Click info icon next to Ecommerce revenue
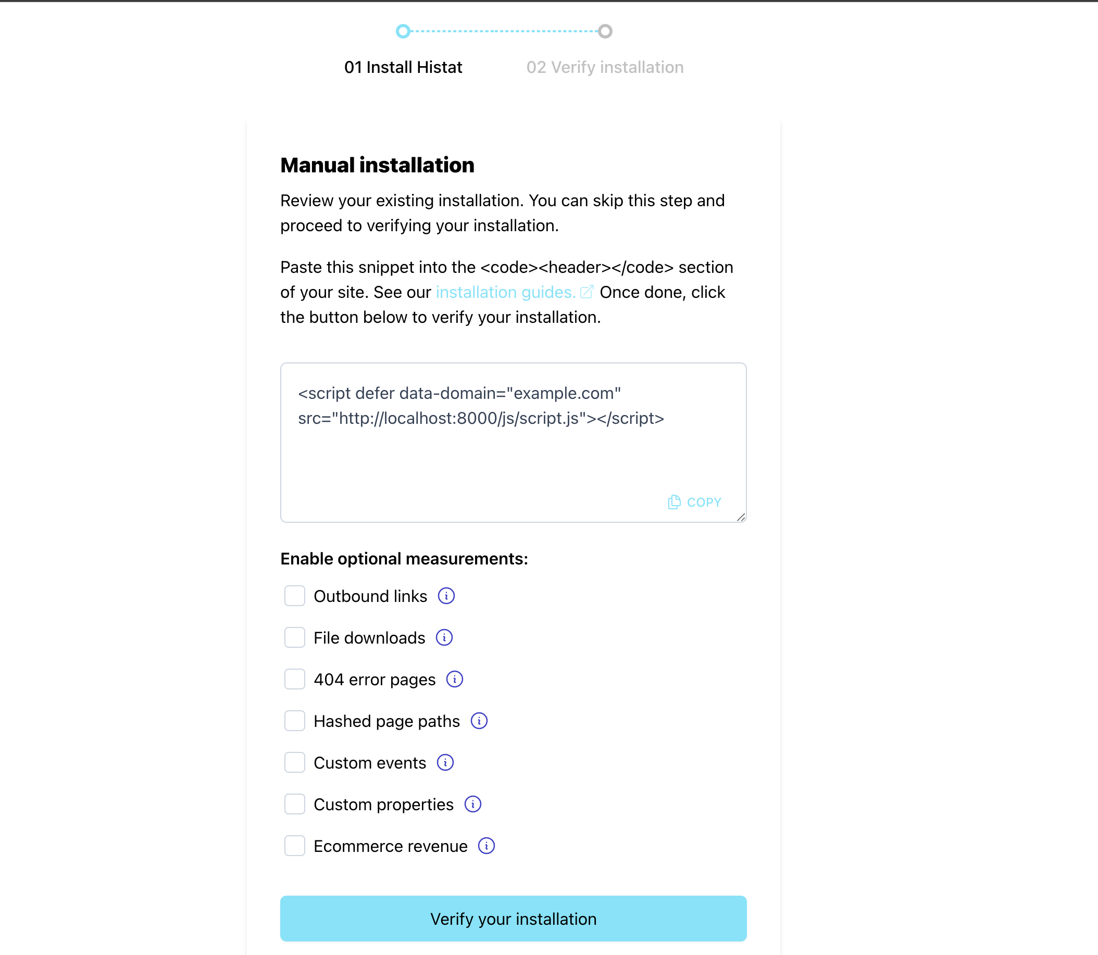Viewport: 1098px width, 955px height. click(485, 846)
